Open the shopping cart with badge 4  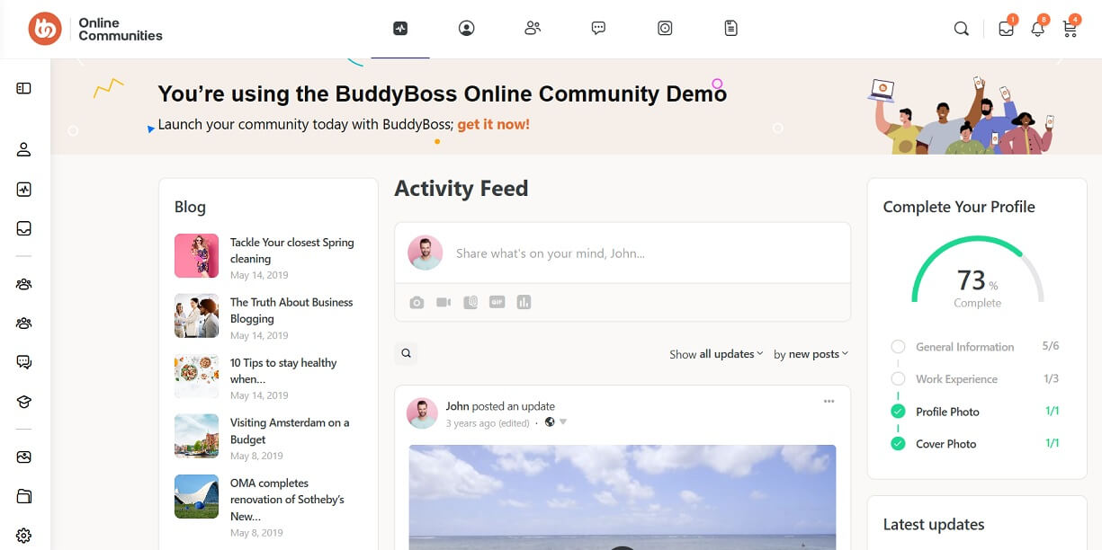pyautogui.click(x=1070, y=28)
